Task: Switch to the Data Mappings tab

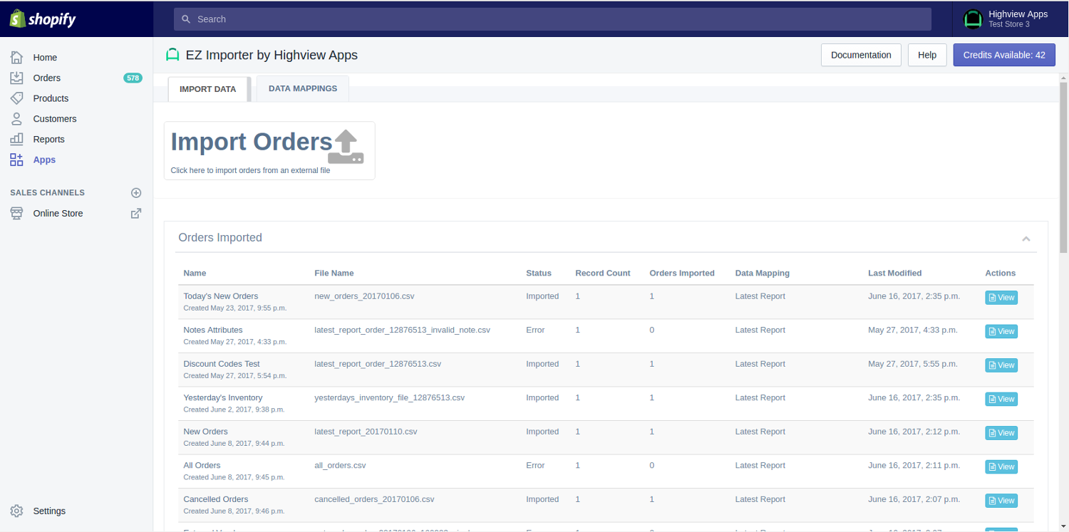Action: [x=303, y=88]
